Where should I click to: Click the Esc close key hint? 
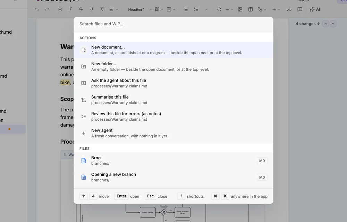click(151, 196)
